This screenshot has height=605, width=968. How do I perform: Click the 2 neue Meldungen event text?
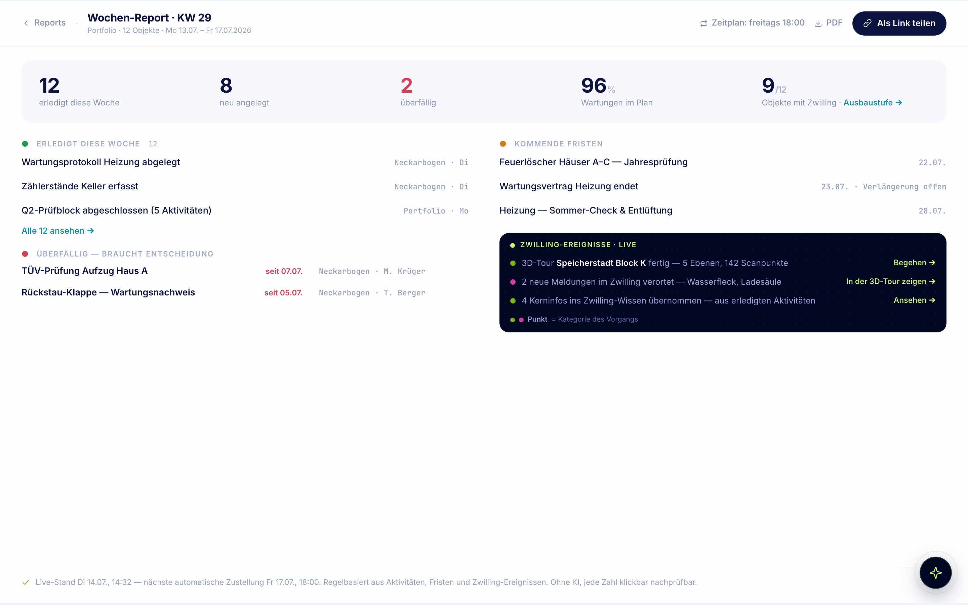[x=651, y=282]
